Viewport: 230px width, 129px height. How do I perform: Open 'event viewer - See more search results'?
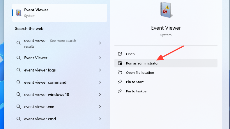(59, 43)
